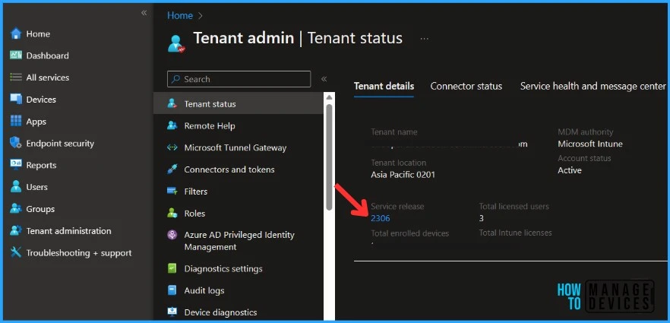Screen dimensions: 670x323
Task: Click the Groups icon in sidebar
Action: pos(16,209)
